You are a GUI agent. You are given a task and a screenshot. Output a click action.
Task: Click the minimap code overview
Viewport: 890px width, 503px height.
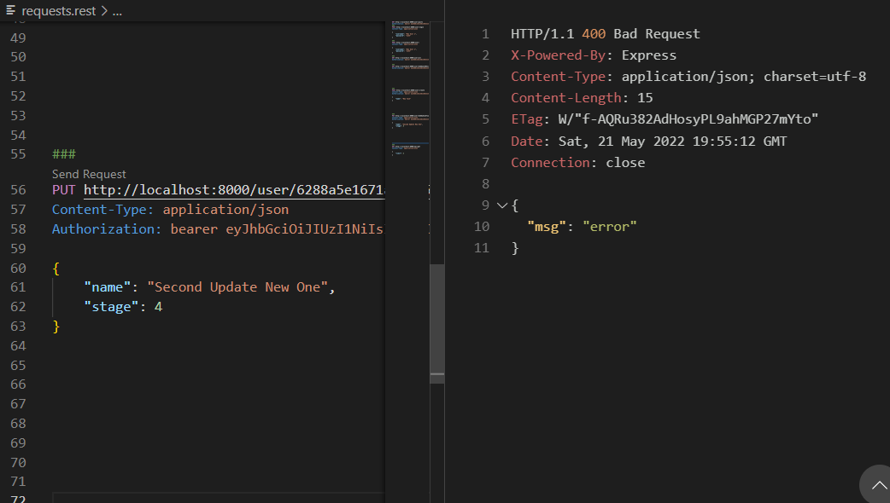point(410,88)
